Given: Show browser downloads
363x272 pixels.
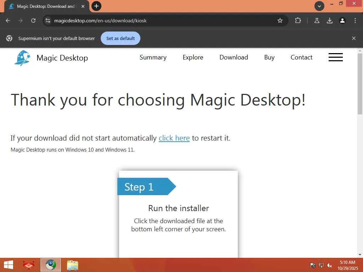Looking at the screenshot, I should [x=330, y=21].
